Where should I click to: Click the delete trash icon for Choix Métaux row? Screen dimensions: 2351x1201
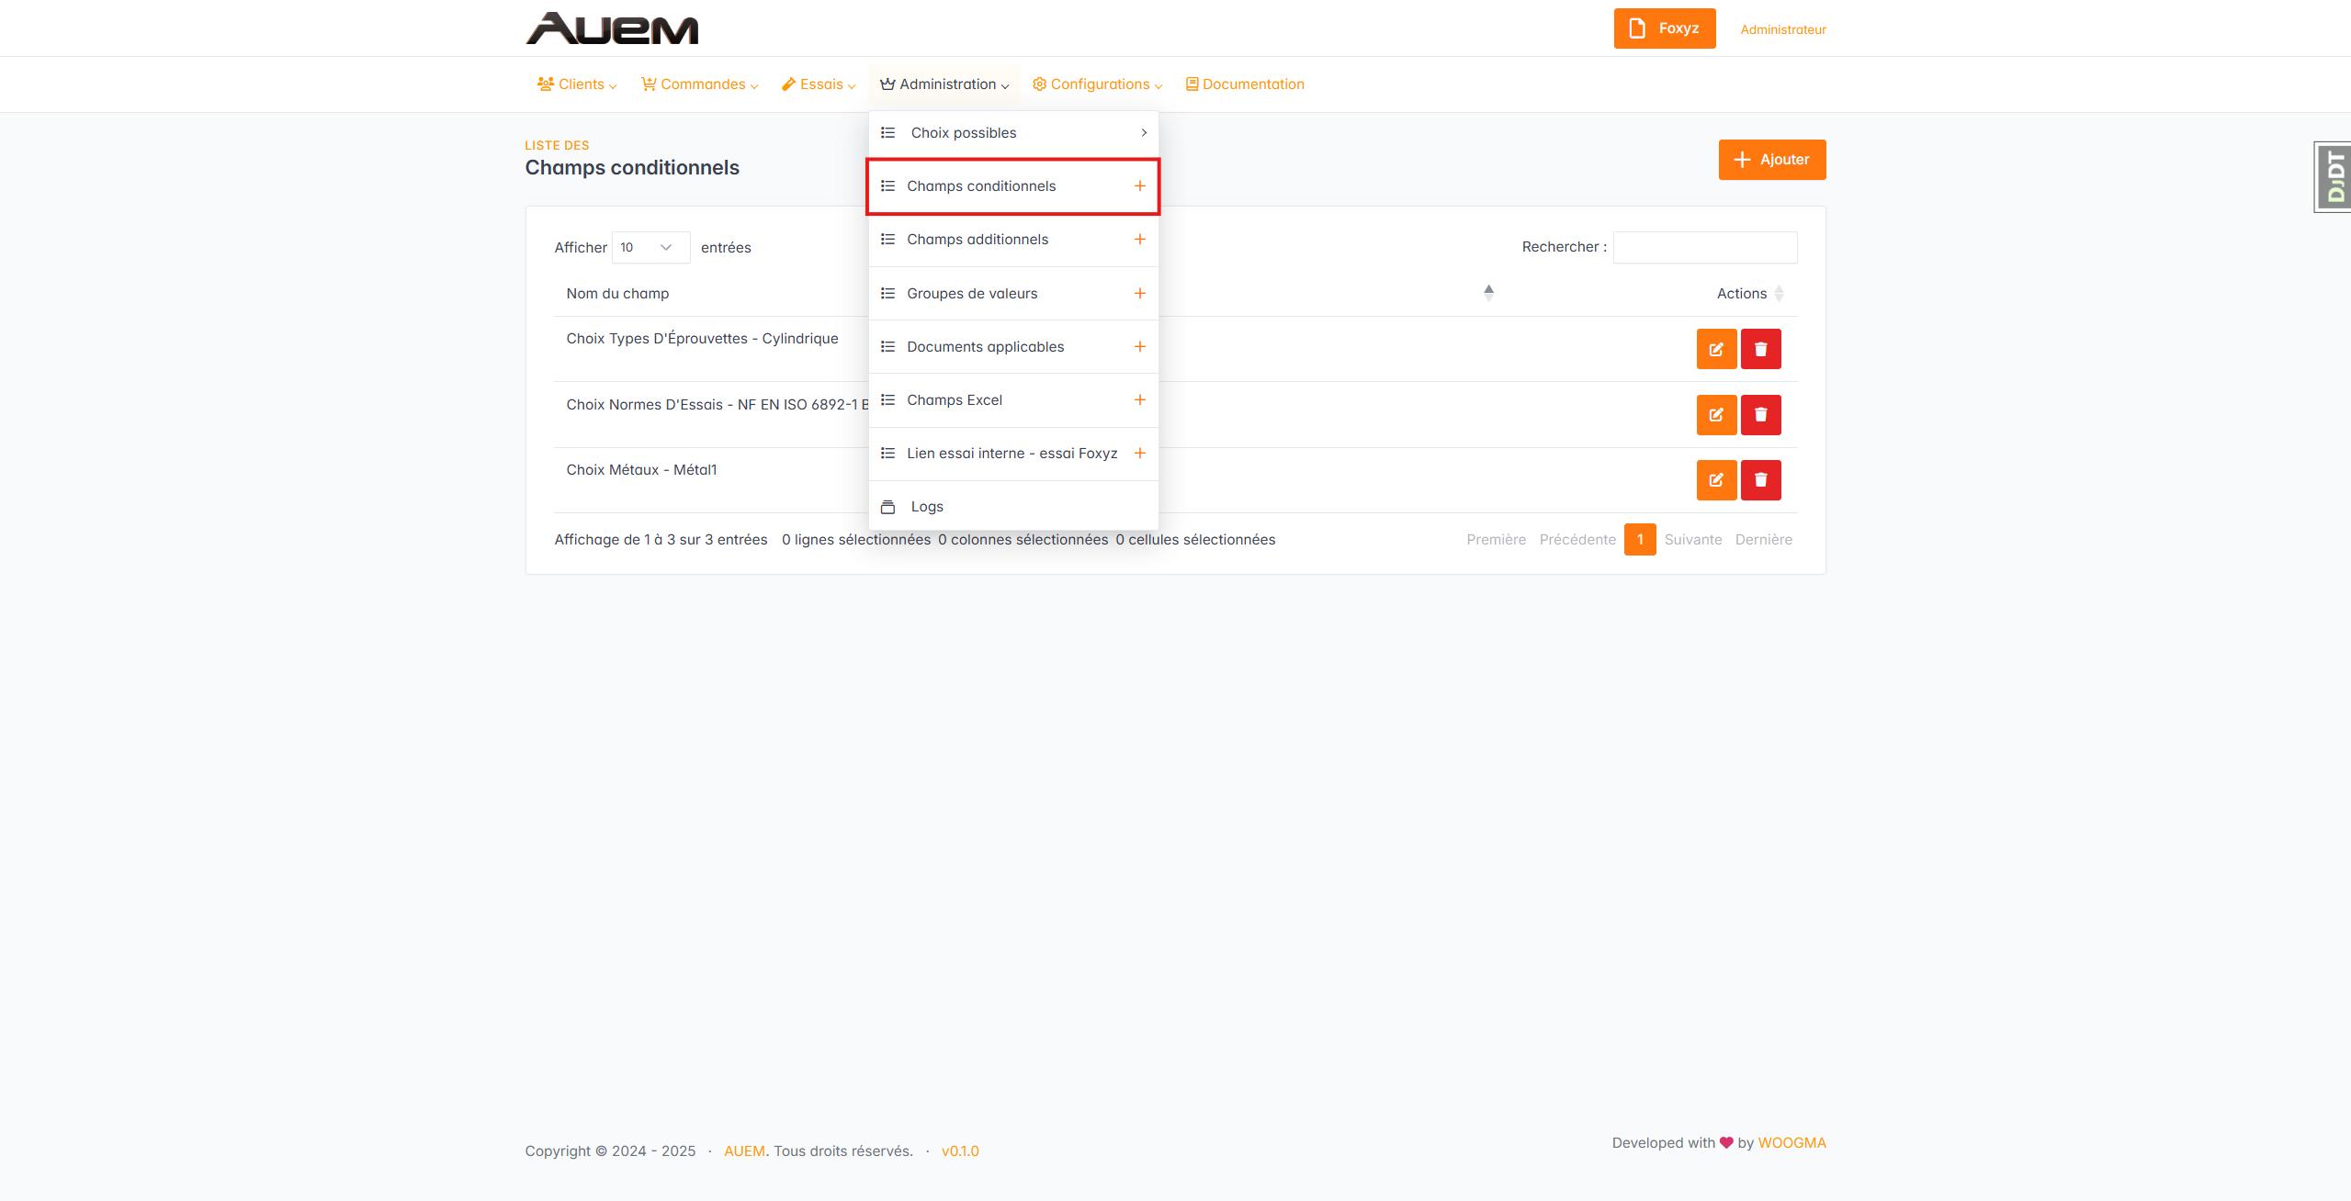click(x=1760, y=480)
